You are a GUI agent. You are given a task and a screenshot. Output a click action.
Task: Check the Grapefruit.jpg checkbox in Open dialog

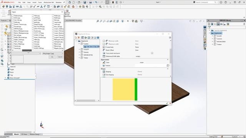33,25
